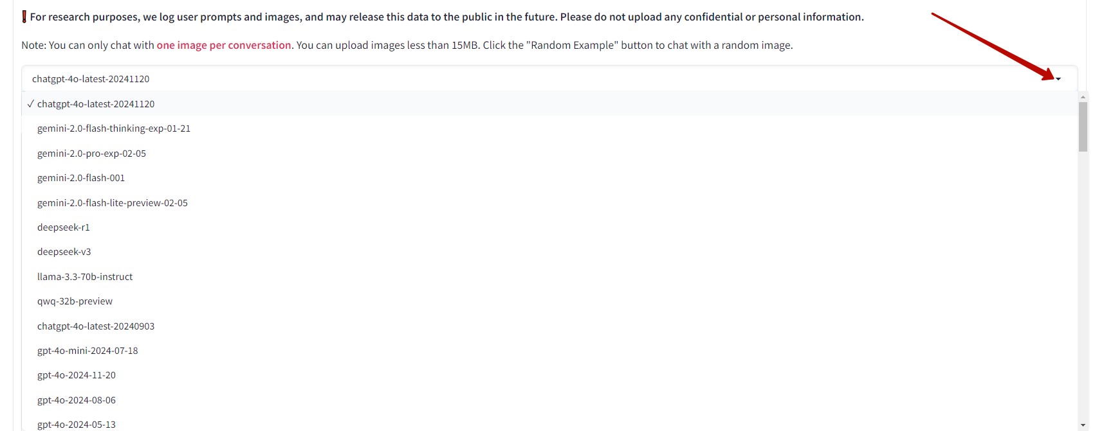1095x431 pixels.
Task: Select gemini-2.0-flash-thinking-exp-01-21 from the list
Action: tap(114, 128)
